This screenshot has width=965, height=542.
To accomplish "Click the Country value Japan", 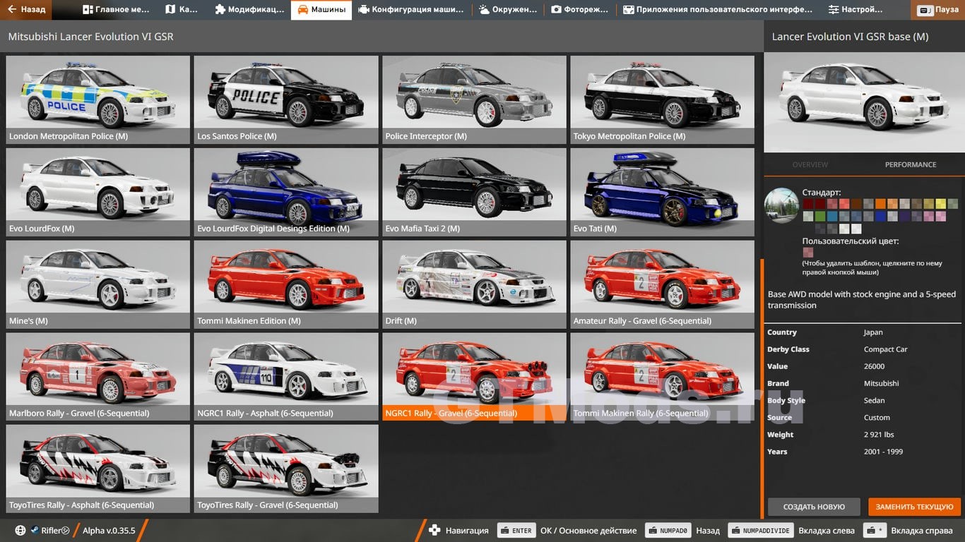I will 873,332.
